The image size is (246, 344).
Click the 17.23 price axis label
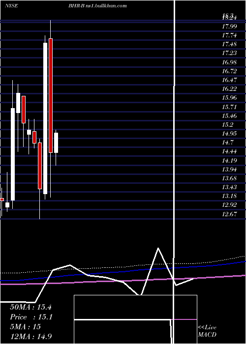click(229, 53)
